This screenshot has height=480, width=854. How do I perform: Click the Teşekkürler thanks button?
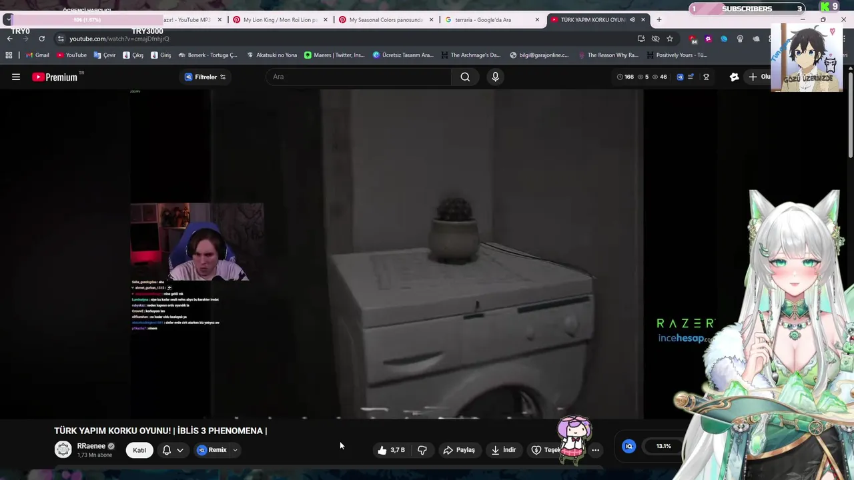tap(546, 450)
